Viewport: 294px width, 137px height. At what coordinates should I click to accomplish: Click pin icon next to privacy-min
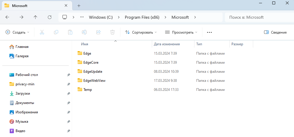[x=69, y=84]
